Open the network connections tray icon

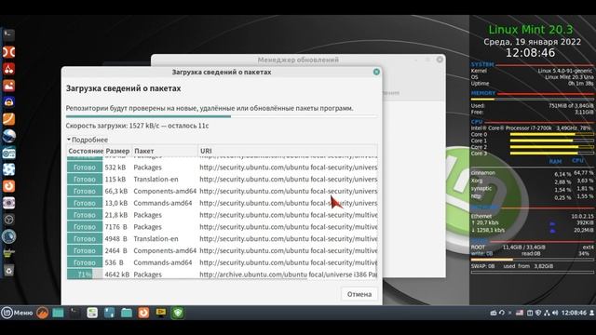point(547,313)
